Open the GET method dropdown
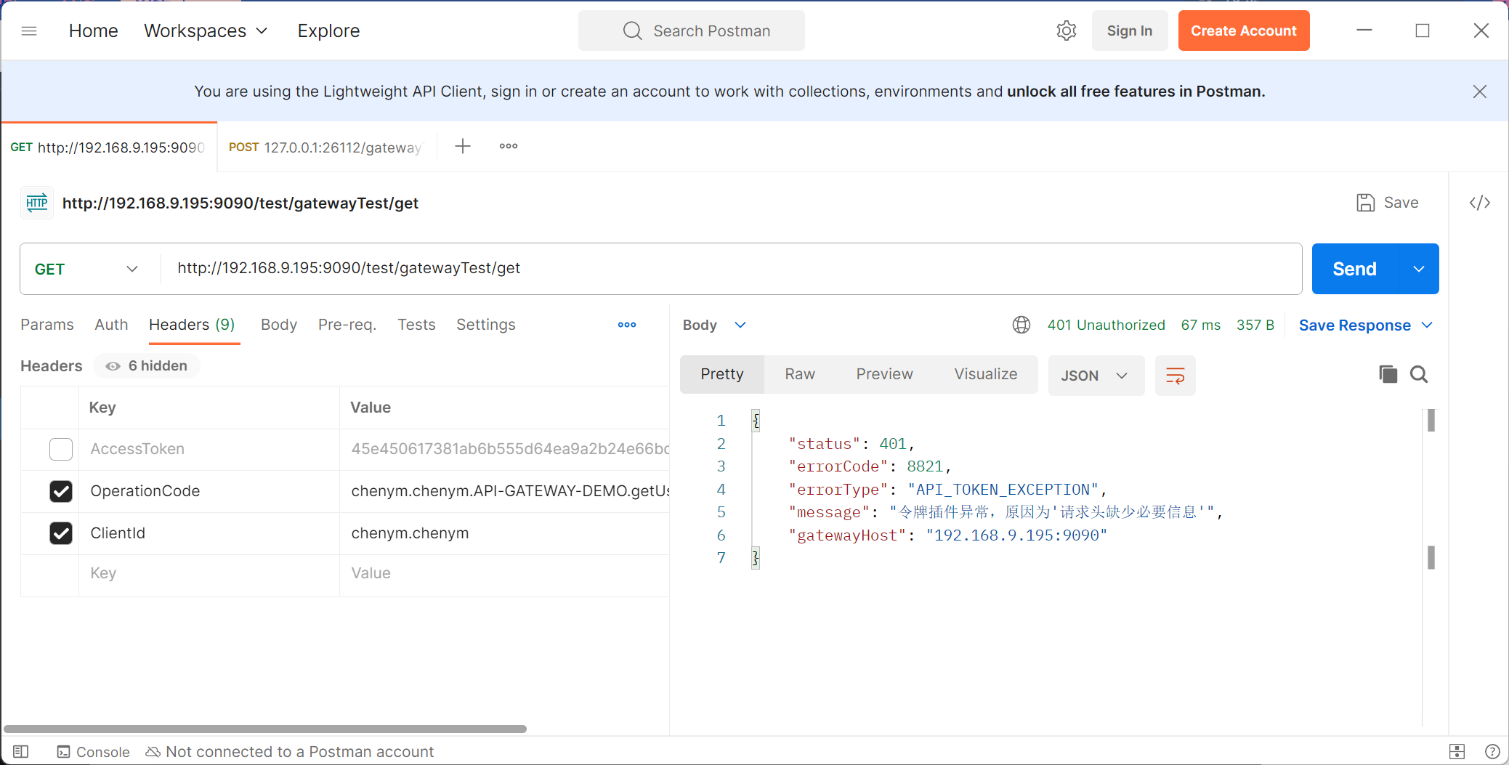Screen dimensions: 1509x765 86,269
